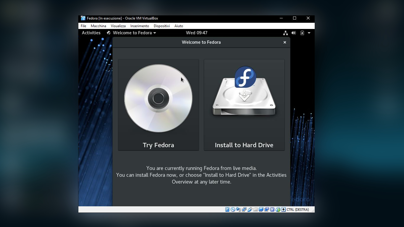The width and height of the screenshot is (404, 227).
Task: Open the Activities overview
Action: pyautogui.click(x=91, y=33)
